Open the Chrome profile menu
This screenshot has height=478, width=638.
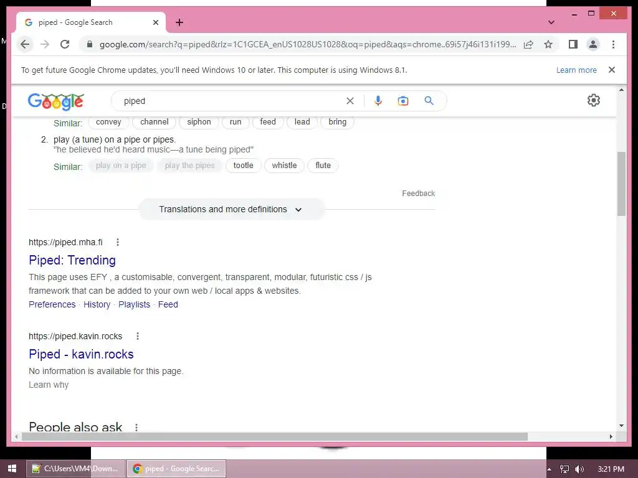(593, 44)
